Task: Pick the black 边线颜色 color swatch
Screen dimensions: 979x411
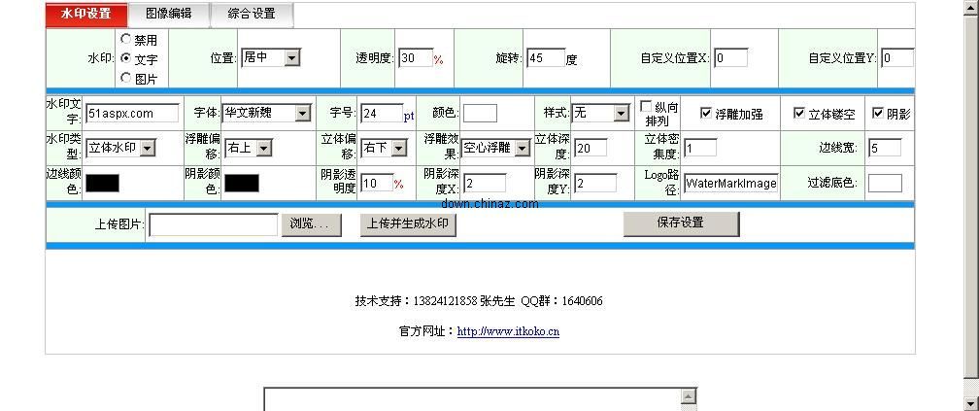Action: pos(102,183)
